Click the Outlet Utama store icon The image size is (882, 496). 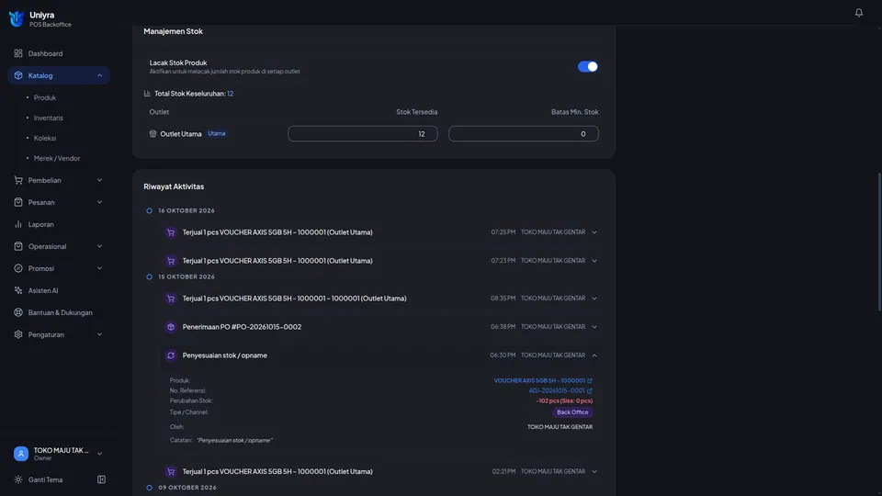click(x=153, y=134)
